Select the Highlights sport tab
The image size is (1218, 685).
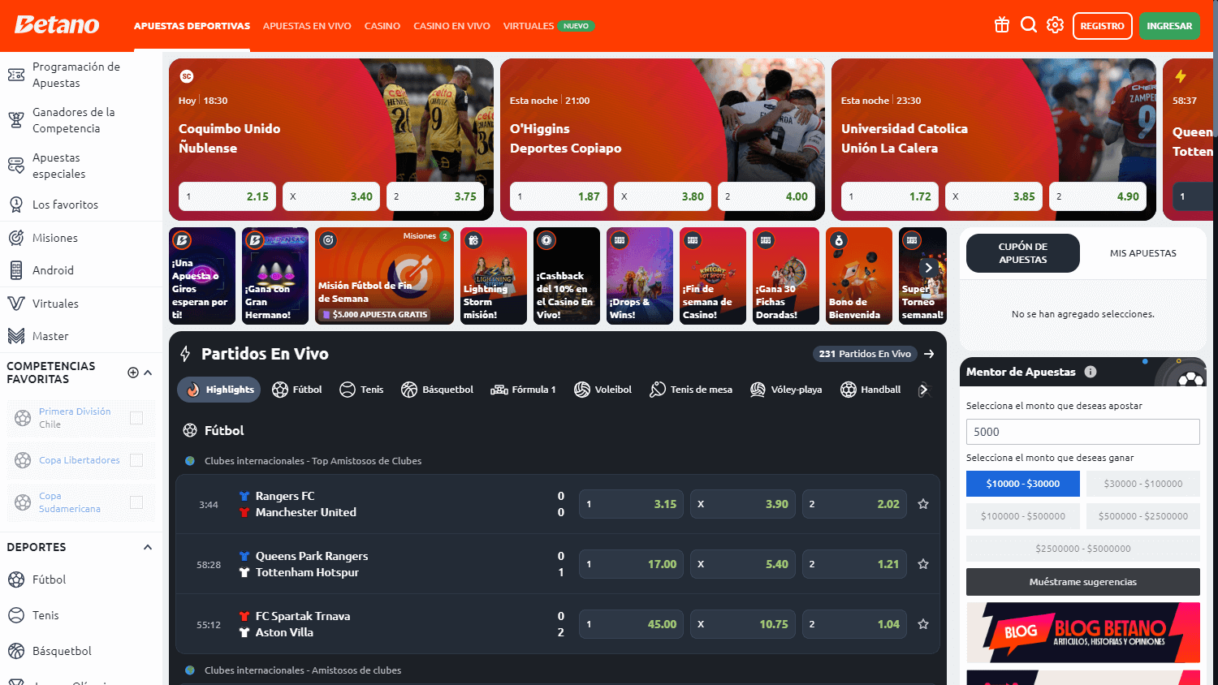[x=219, y=390]
